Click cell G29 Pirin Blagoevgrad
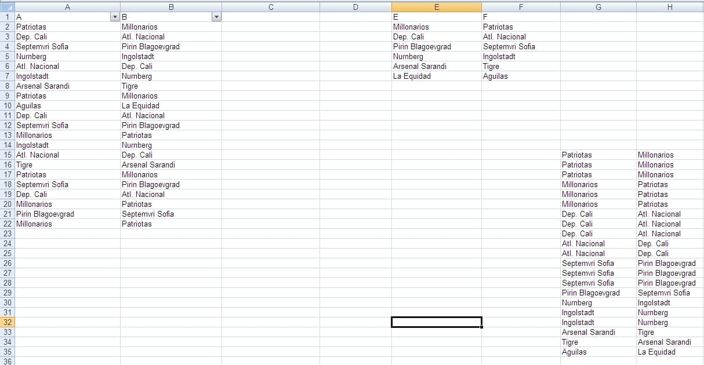The image size is (704, 365). pos(598,293)
